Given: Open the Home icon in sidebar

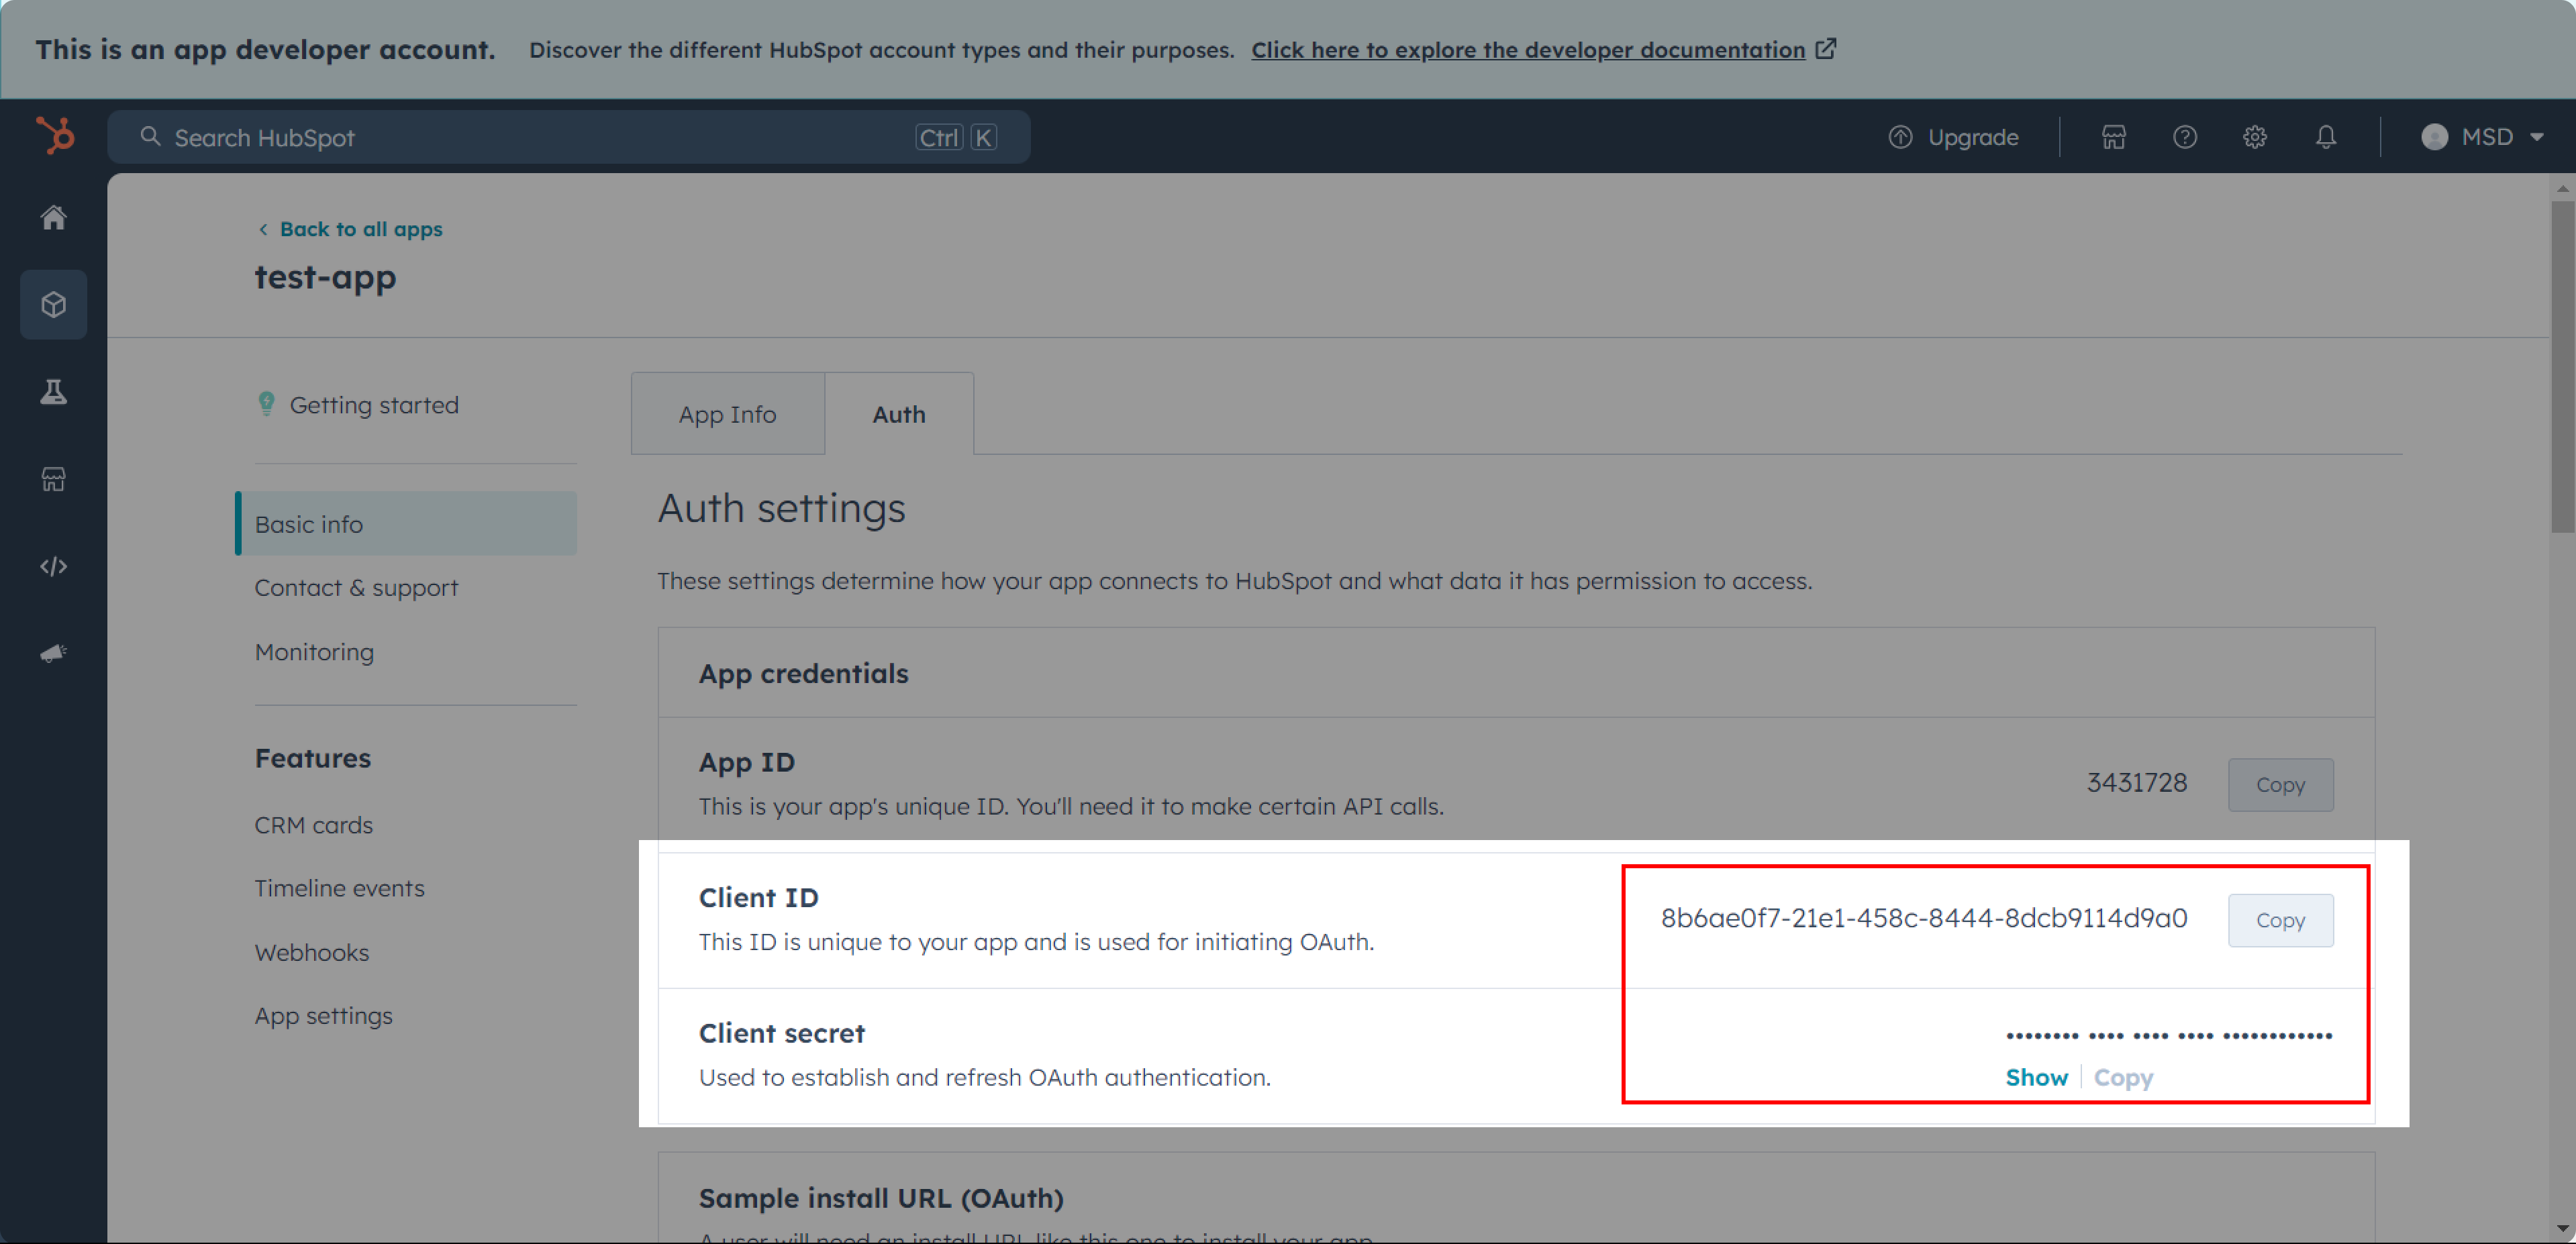Looking at the screenshot, I should click(54, 218).
